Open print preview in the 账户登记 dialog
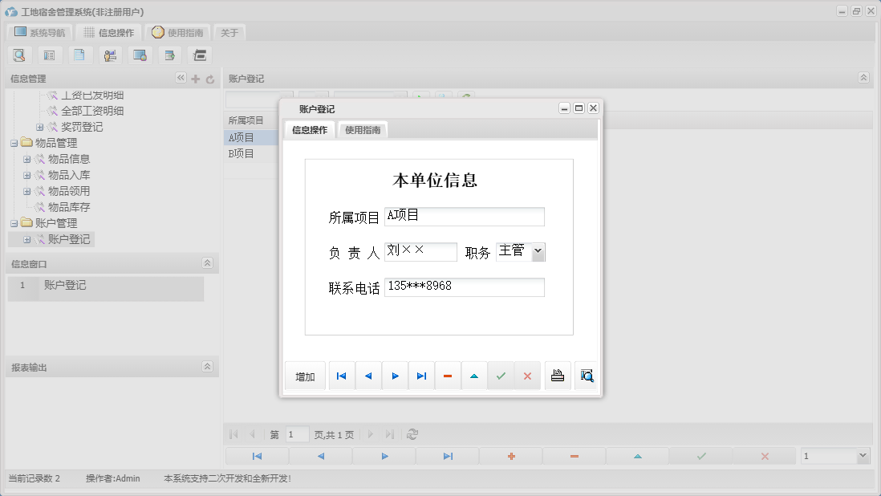The image size is (881, 496). point(586,376)
